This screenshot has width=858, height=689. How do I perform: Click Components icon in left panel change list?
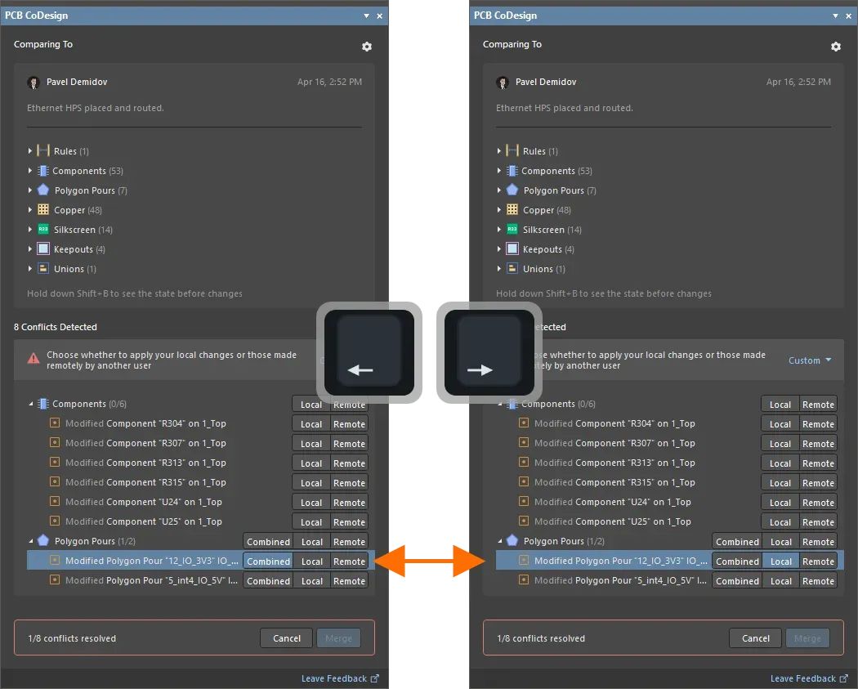point(43,171)
